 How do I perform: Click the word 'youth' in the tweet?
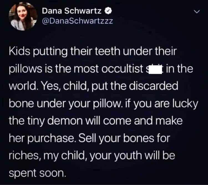(128, 155)
